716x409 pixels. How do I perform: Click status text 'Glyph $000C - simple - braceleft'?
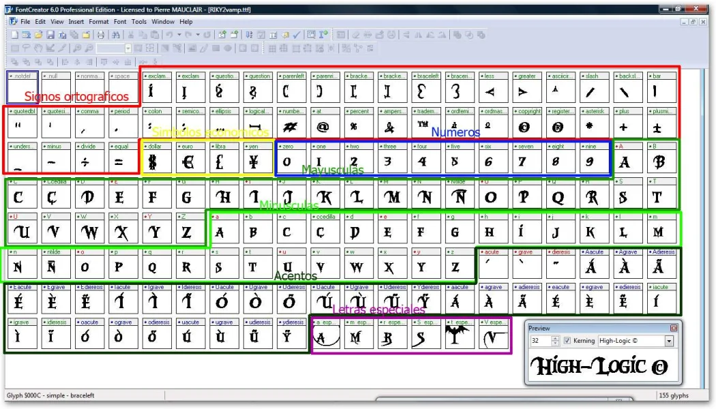50,395
